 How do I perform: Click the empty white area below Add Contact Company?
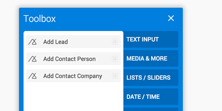coord(73,97)
